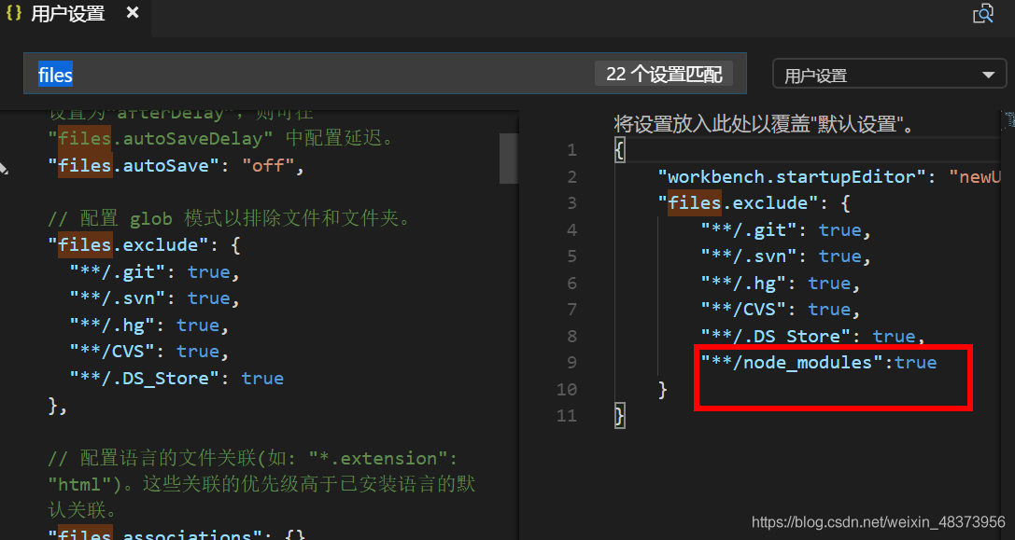
Task: Click the "**/node_modules" key on line 9
Action: point(792,362)
